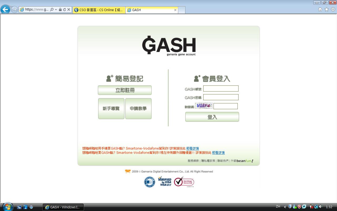
Task: Open the 新手導覽 beginner guide button
Action: click(x=111, y=109)
